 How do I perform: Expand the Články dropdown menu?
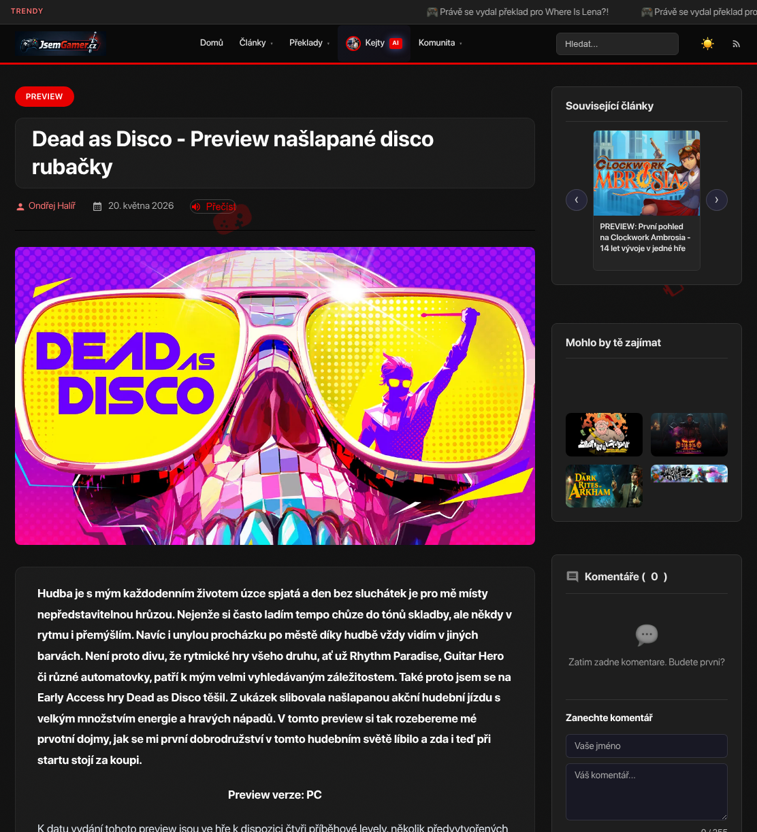pyautogui.click(x=256, y=43)
